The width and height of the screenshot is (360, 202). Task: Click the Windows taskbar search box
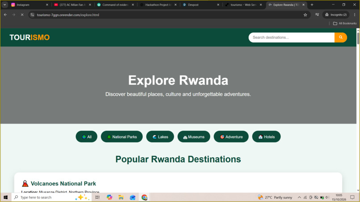tap(52, 197)
